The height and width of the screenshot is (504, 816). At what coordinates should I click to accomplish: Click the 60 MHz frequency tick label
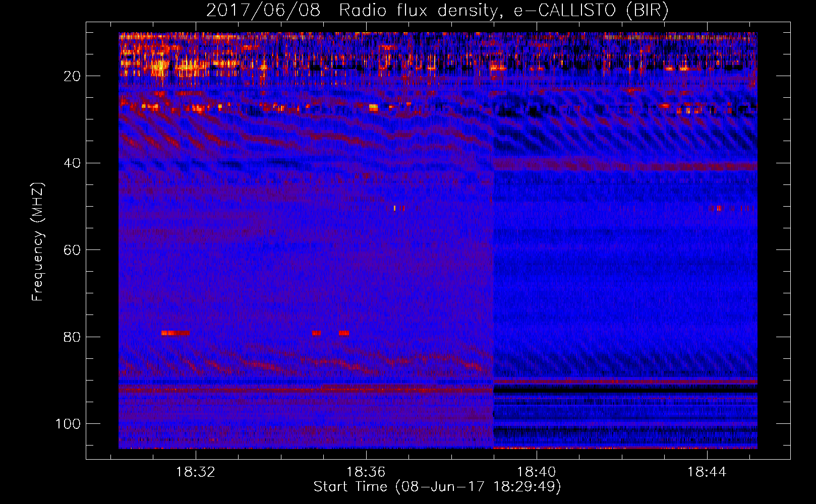point(73,250)
